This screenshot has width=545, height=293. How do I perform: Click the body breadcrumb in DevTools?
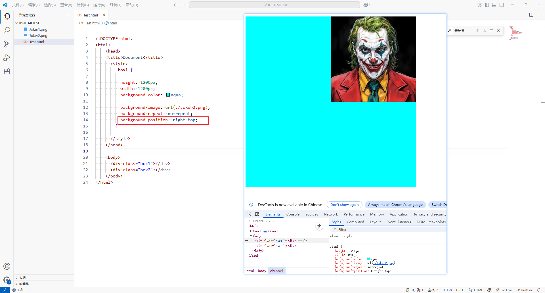[262, 271]
